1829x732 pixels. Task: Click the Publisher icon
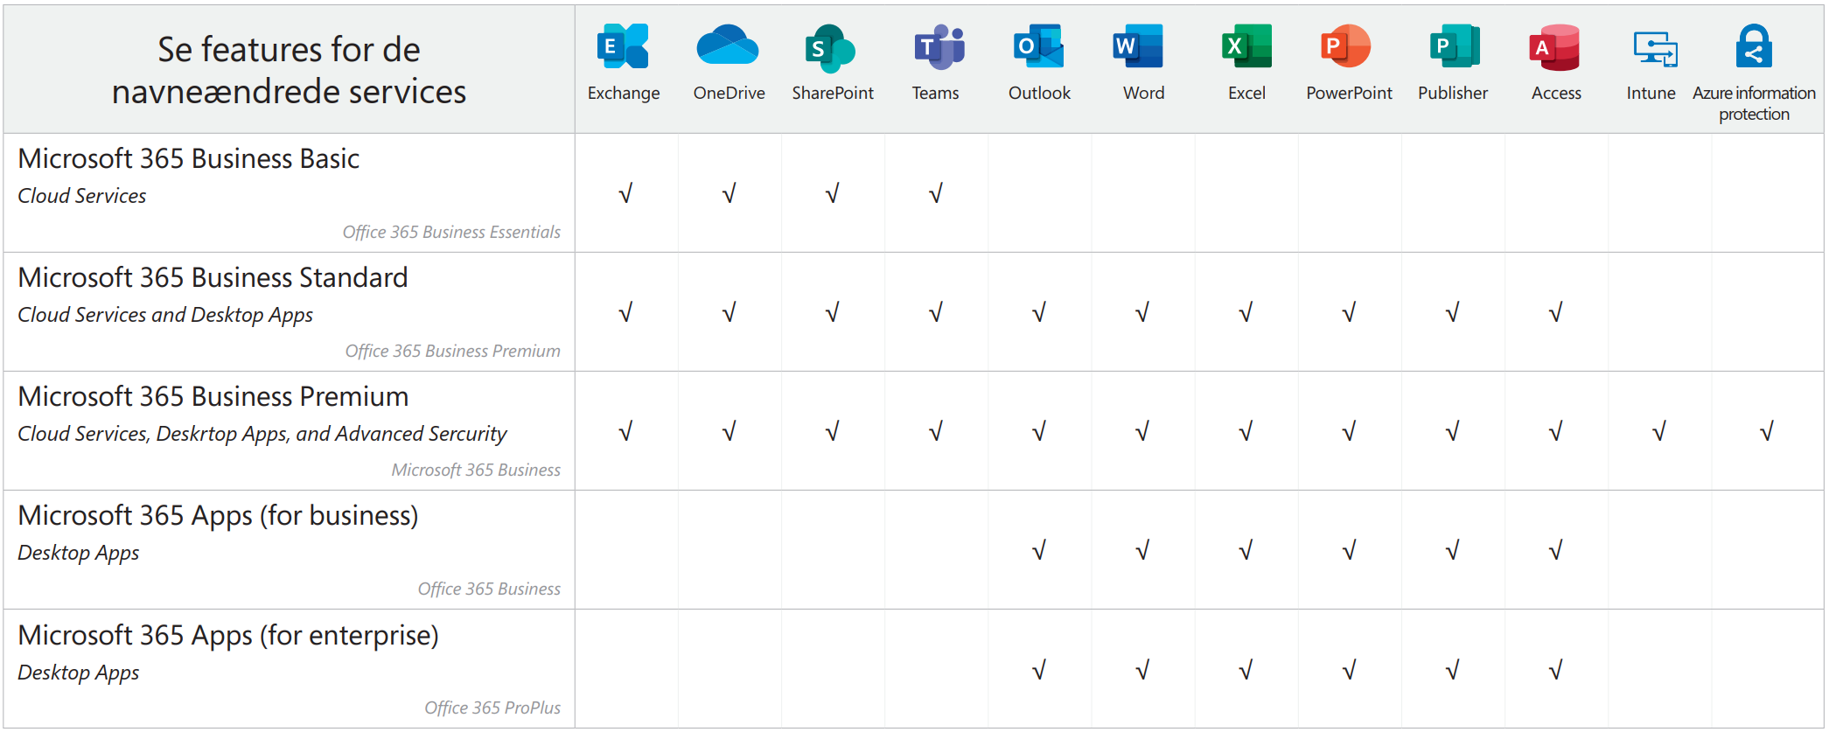(x=1453, y=46)
